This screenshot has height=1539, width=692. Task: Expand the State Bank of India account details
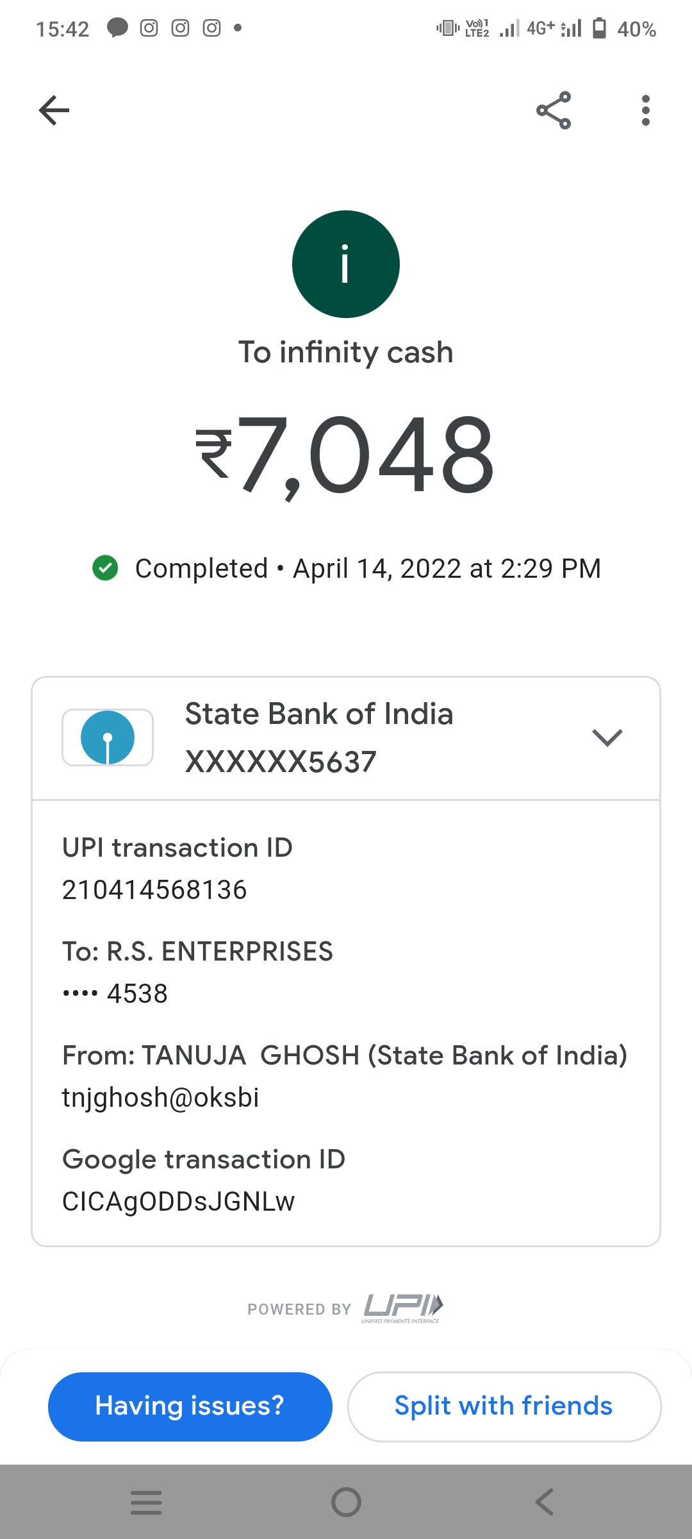[607, 737]
